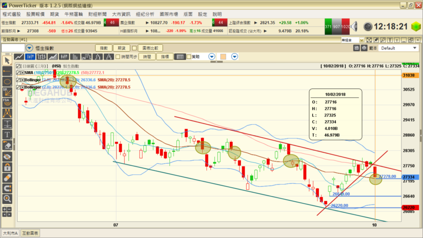Remove the first Bollinger indicator X box
Image resolution: width=423 pixels, height=238 pixels.
[x=23, y=80]
